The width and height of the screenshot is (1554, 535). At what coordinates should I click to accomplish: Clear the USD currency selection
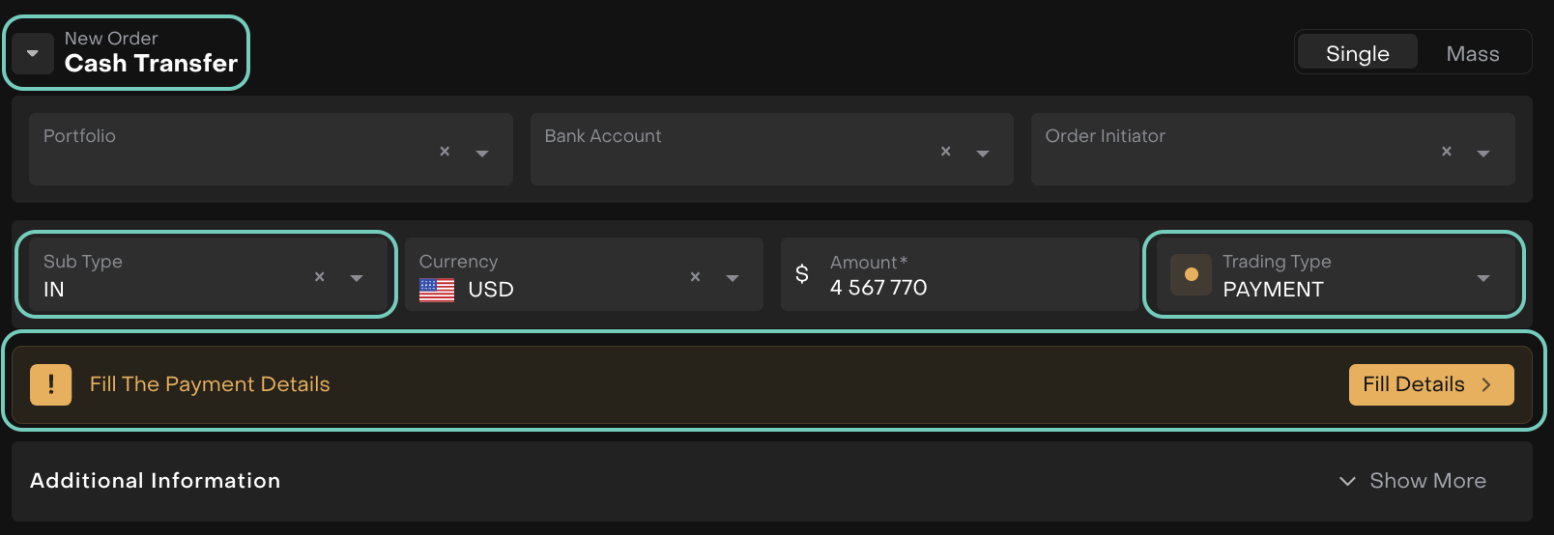click(x=695, y=277)
